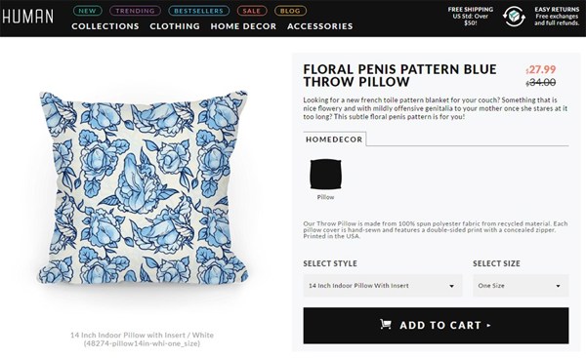
Task: Open the HOME DECOR menu
Action: pyautogui.click(x=243, y=26)
